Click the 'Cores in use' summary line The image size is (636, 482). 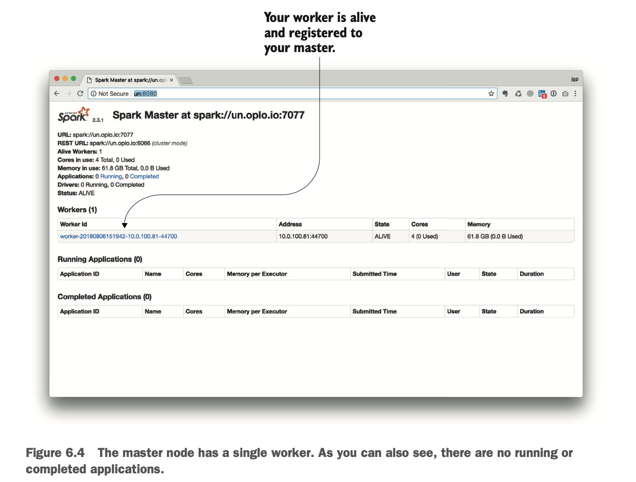click(96, 160)
